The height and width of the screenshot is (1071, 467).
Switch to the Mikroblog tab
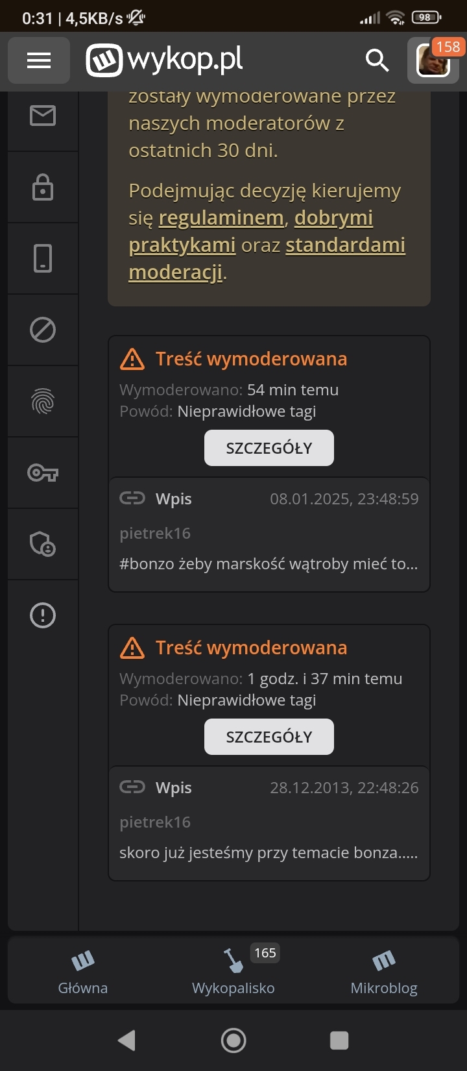point(384,971)
